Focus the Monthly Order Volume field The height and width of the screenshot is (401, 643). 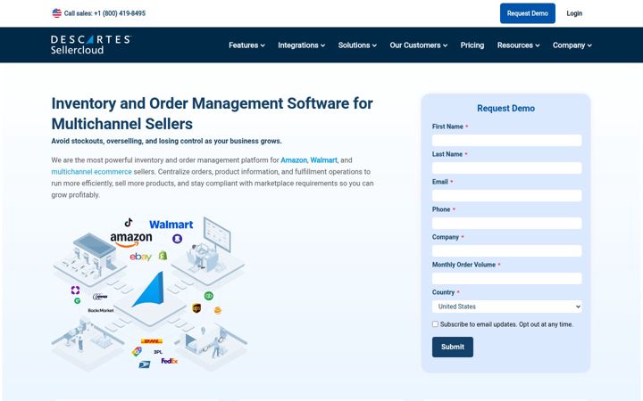(507, 278)
